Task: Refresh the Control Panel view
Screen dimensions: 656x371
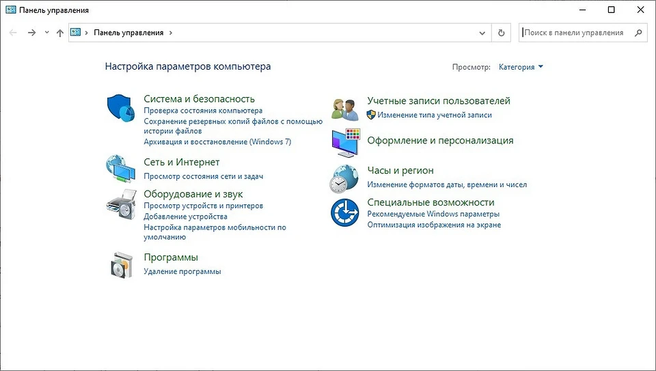Action: coord(501,33)
